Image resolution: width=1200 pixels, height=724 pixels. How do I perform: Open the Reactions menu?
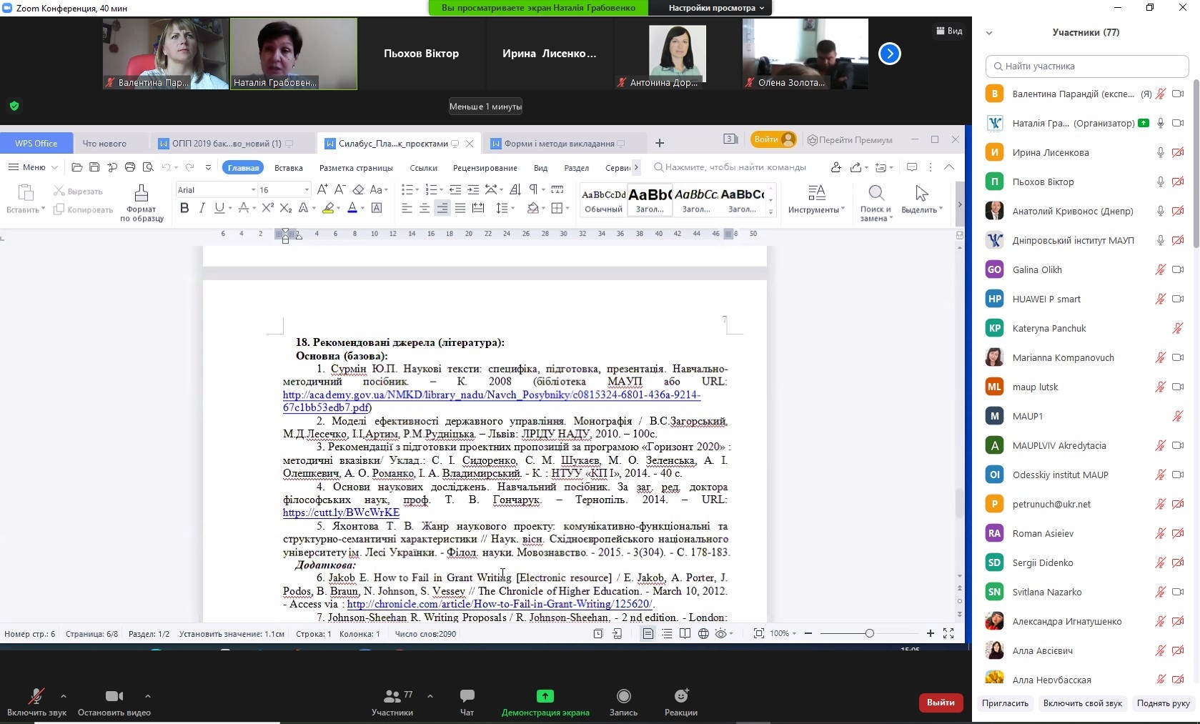coord(680,702)
